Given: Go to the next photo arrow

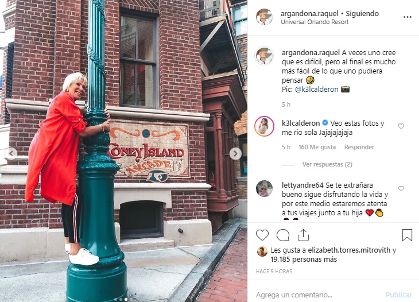Looking at the screenshot, I should (x=235, y=154).
